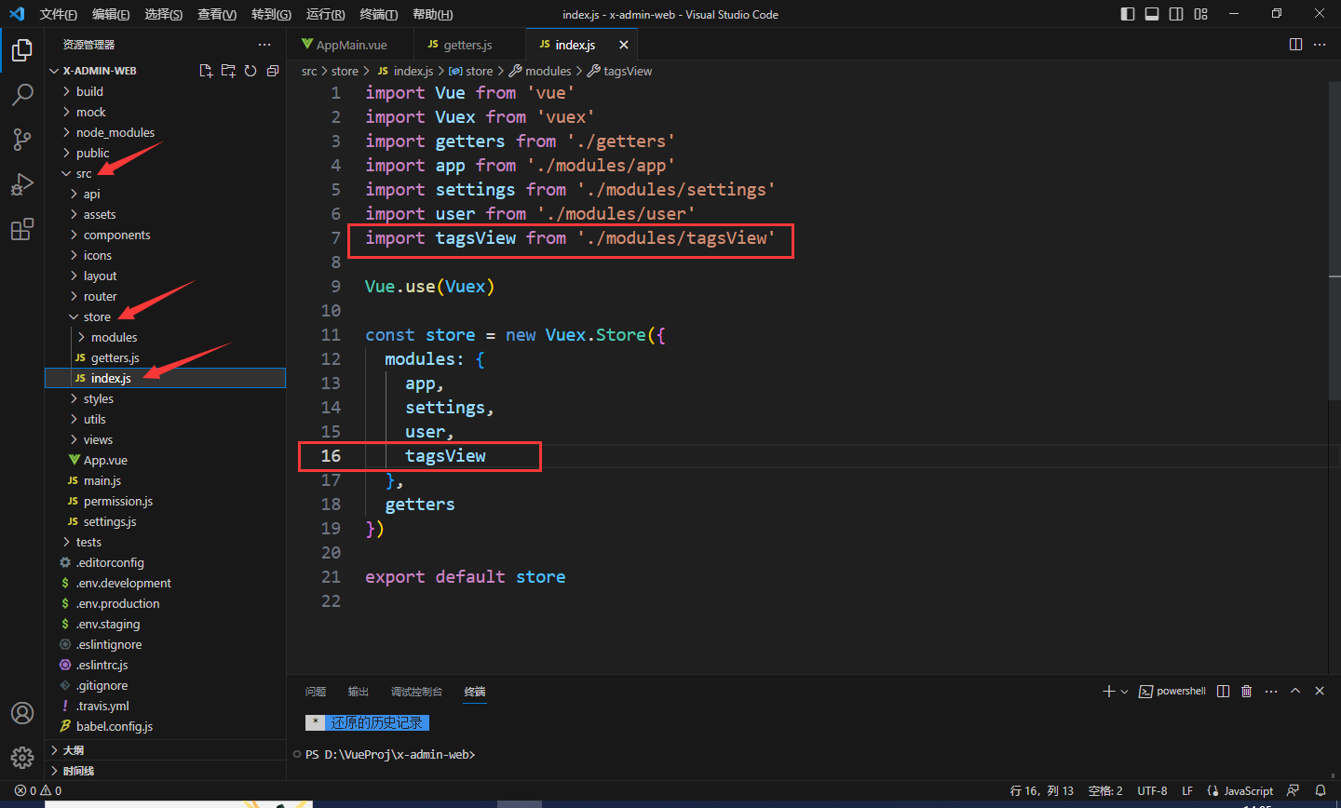Switch to the 调试控制台 debug console tab
The width and height of the screenshot is (1341, 808).
[416, 692]
